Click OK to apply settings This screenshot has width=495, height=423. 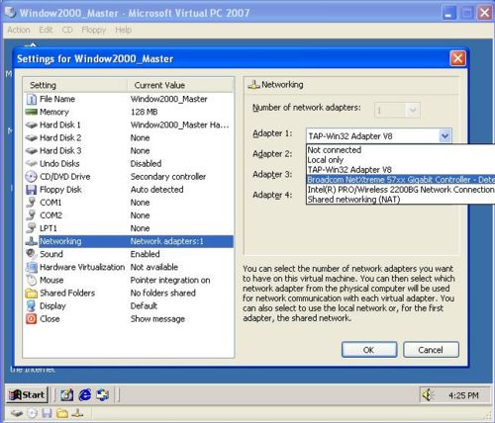coord(369,350)
